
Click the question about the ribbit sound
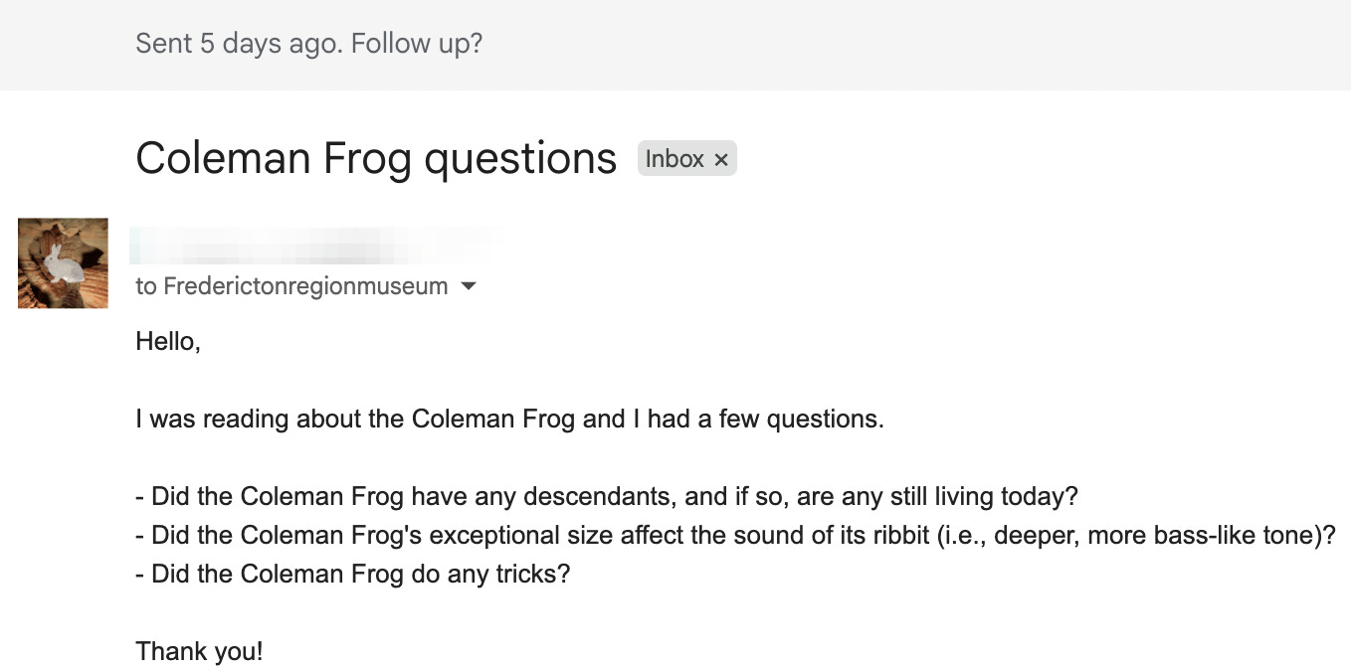click(x=735, y=535)
